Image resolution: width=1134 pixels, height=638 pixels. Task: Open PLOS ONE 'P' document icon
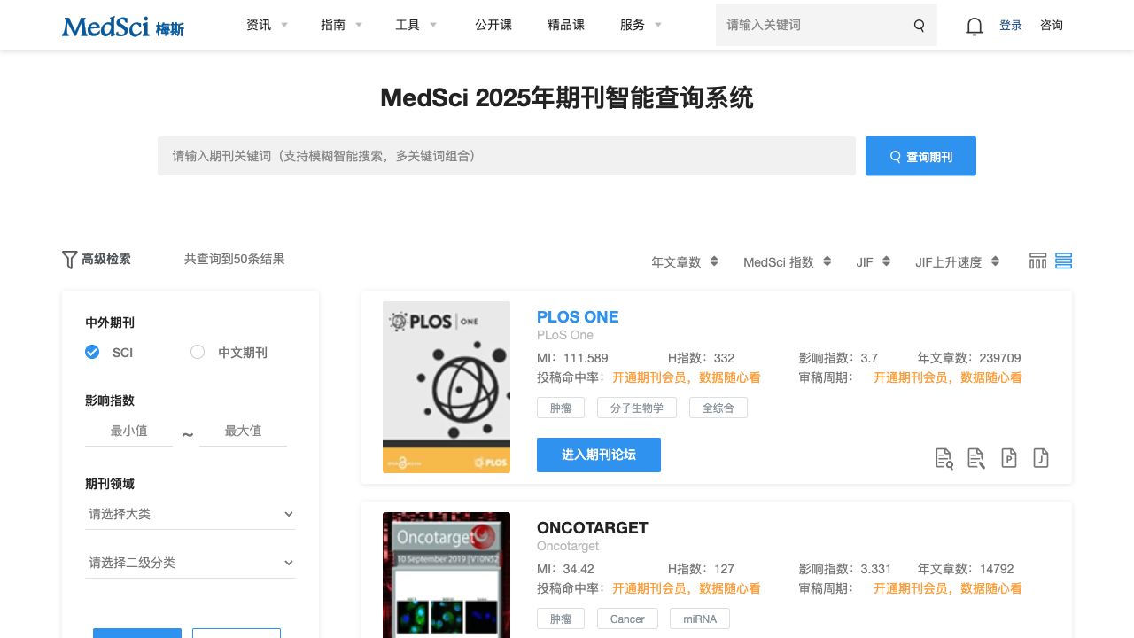coord(1008,458)
